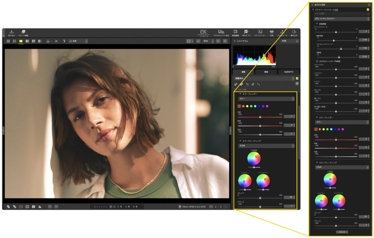The width and height of the screenshot is (374, 238).
Task: Open the [FC] フレキシブルカラー dropdown
Action: [x=342, y=19]
